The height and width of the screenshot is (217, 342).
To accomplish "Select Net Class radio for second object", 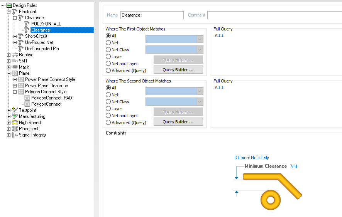I will [108, 102].
